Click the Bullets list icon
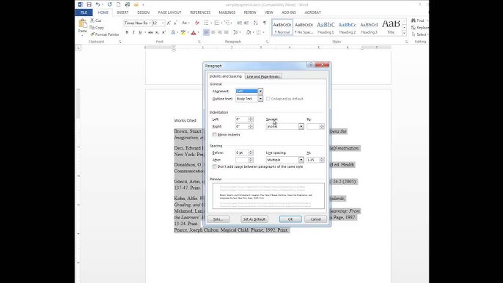Viewport: 503px width, 283px height. [x=206, y=23]
